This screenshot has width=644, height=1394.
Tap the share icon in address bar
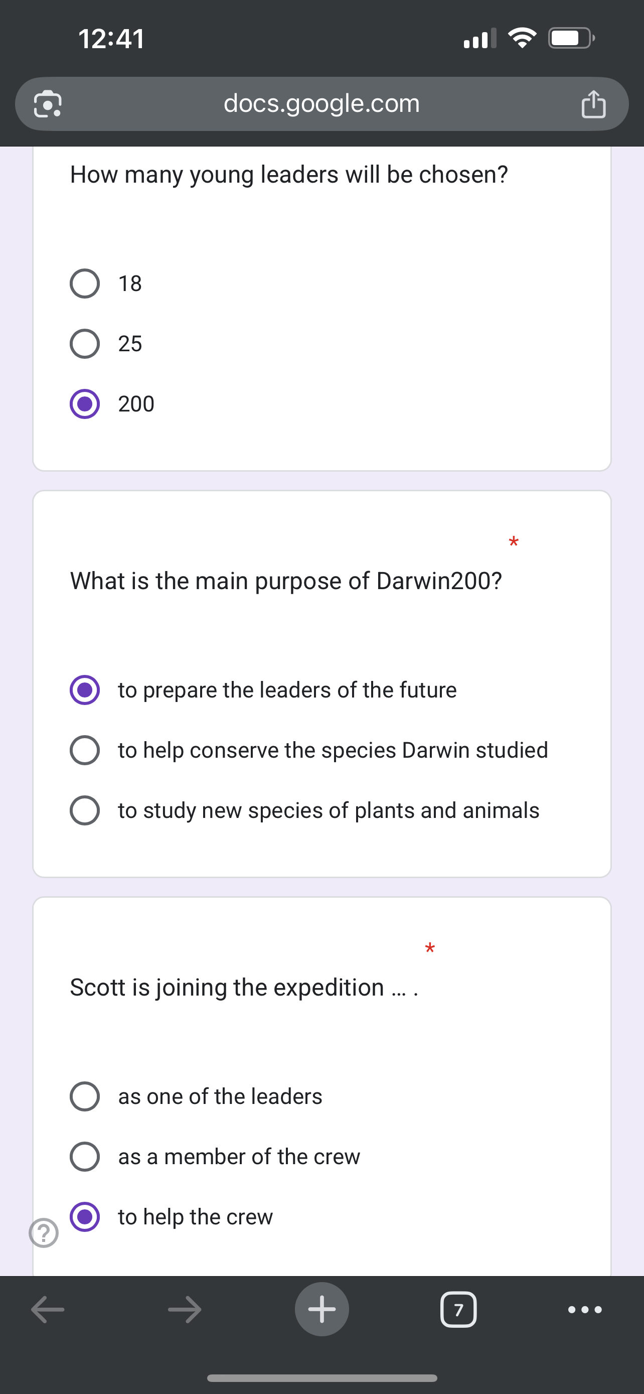(x=593, y=103)
